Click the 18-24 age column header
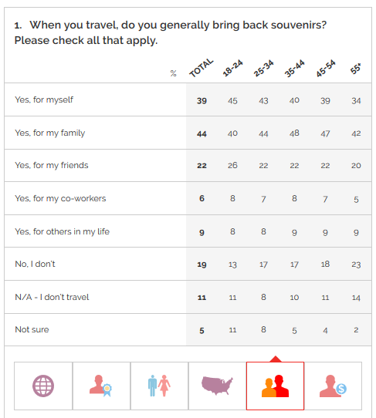This screenshot has height=418, width=376. [232, 68]
